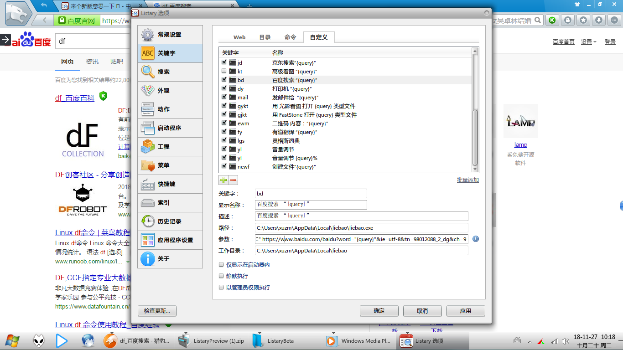The height and width of the screenshot is (350, 623).
Task: Click the 路径 input field
Action: pos(362,228)
